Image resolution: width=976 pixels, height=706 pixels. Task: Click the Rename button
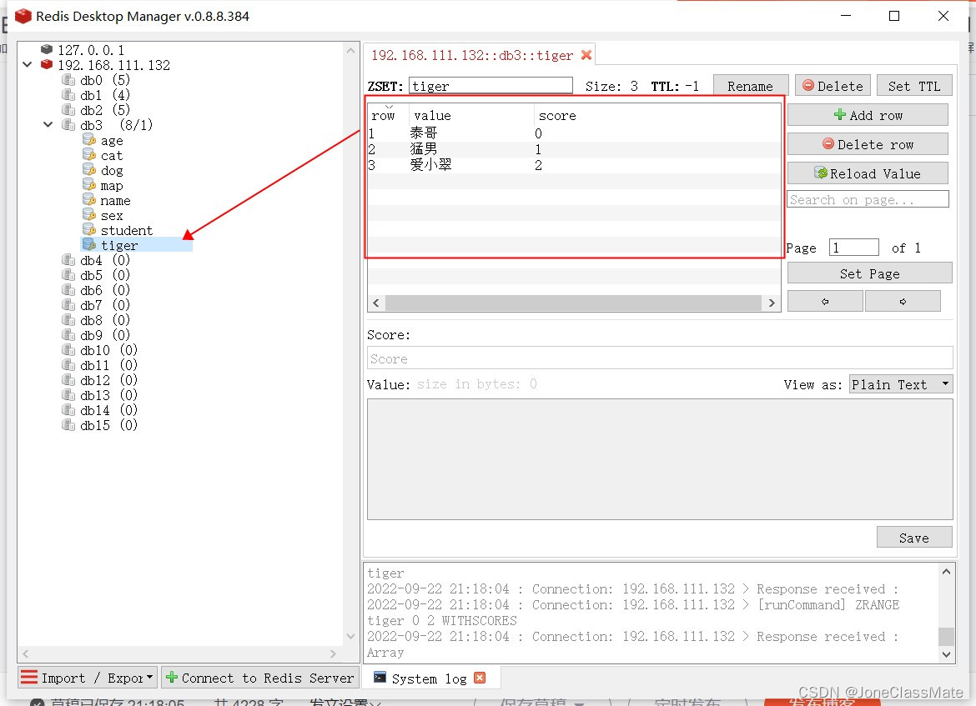(751, 86)
